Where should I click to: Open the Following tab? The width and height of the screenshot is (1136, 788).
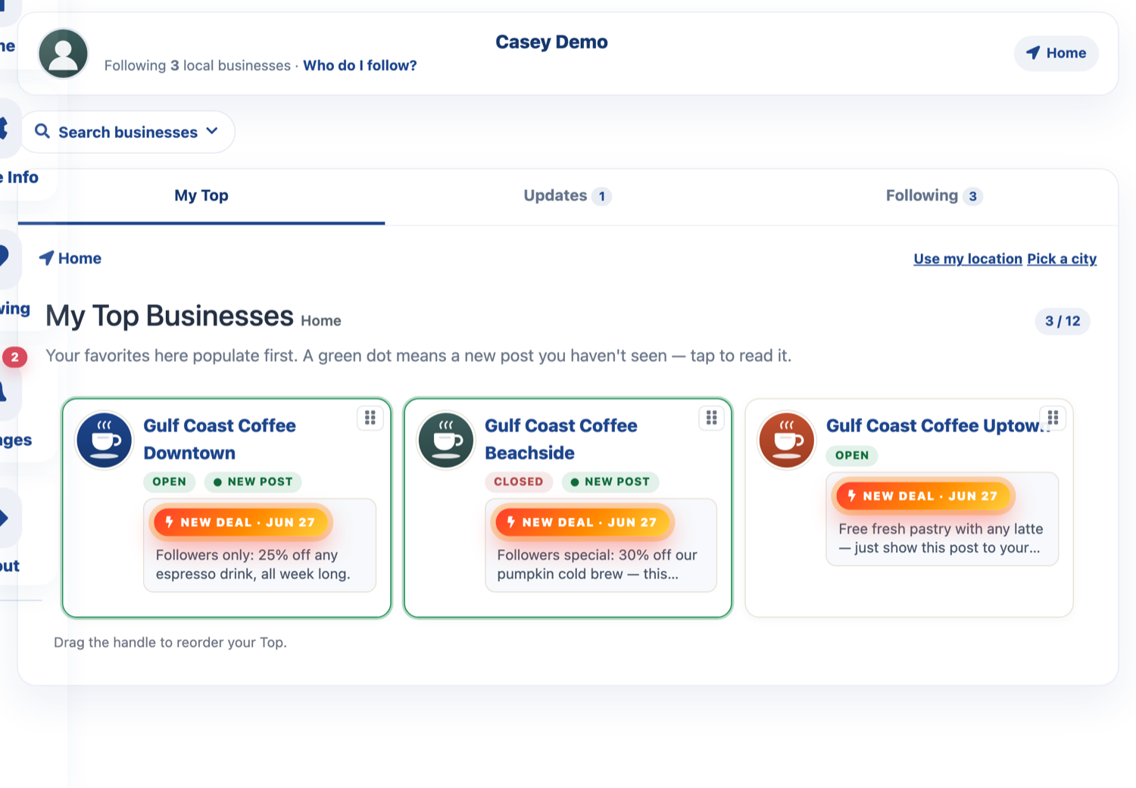point(934,196)
